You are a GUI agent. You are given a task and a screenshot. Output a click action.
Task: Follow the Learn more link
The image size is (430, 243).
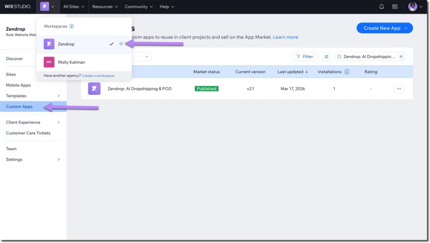[x=285, y=37]
